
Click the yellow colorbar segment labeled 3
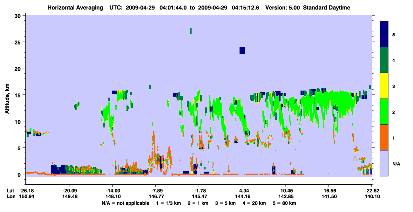click(x=384, y=86)
